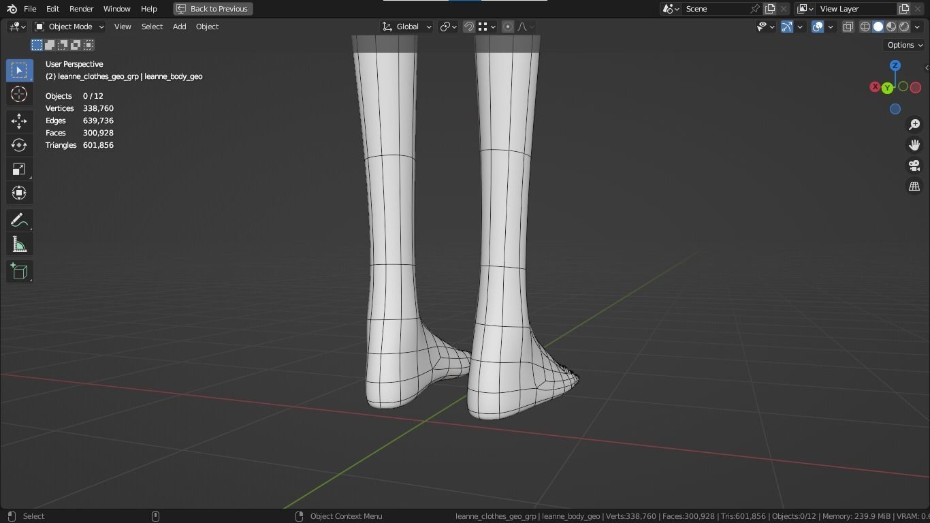Open the Help menu

click(149, 9)
